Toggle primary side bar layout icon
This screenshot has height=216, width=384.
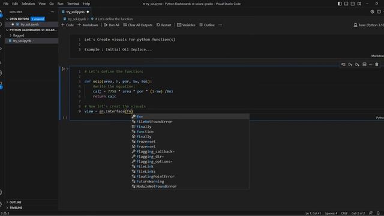(340, 4)
